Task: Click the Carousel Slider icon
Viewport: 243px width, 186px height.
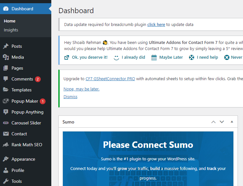Action: pyautogui.click(x=6, y=123)
